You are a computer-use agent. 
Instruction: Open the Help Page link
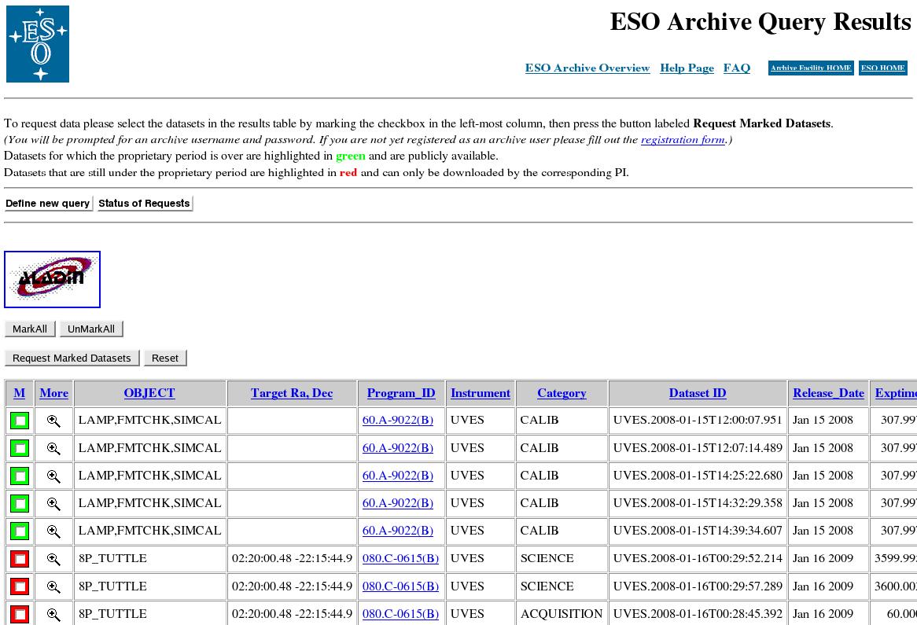[x=687, y=68]
